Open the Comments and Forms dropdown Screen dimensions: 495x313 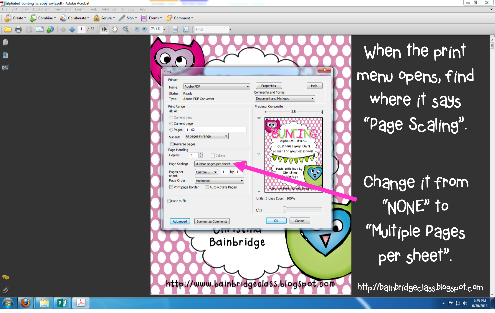[x=285, y=99]
